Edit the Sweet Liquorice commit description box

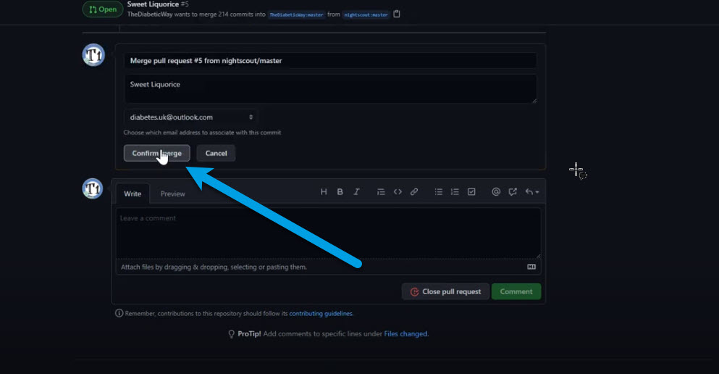point(330,88)
